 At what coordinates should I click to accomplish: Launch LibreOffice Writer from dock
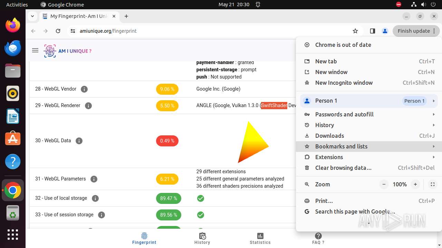click(x=13, y=116)
